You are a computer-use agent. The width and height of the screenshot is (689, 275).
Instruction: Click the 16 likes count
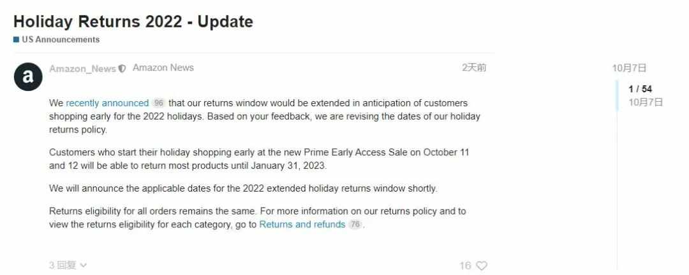[x=465, y=265]
